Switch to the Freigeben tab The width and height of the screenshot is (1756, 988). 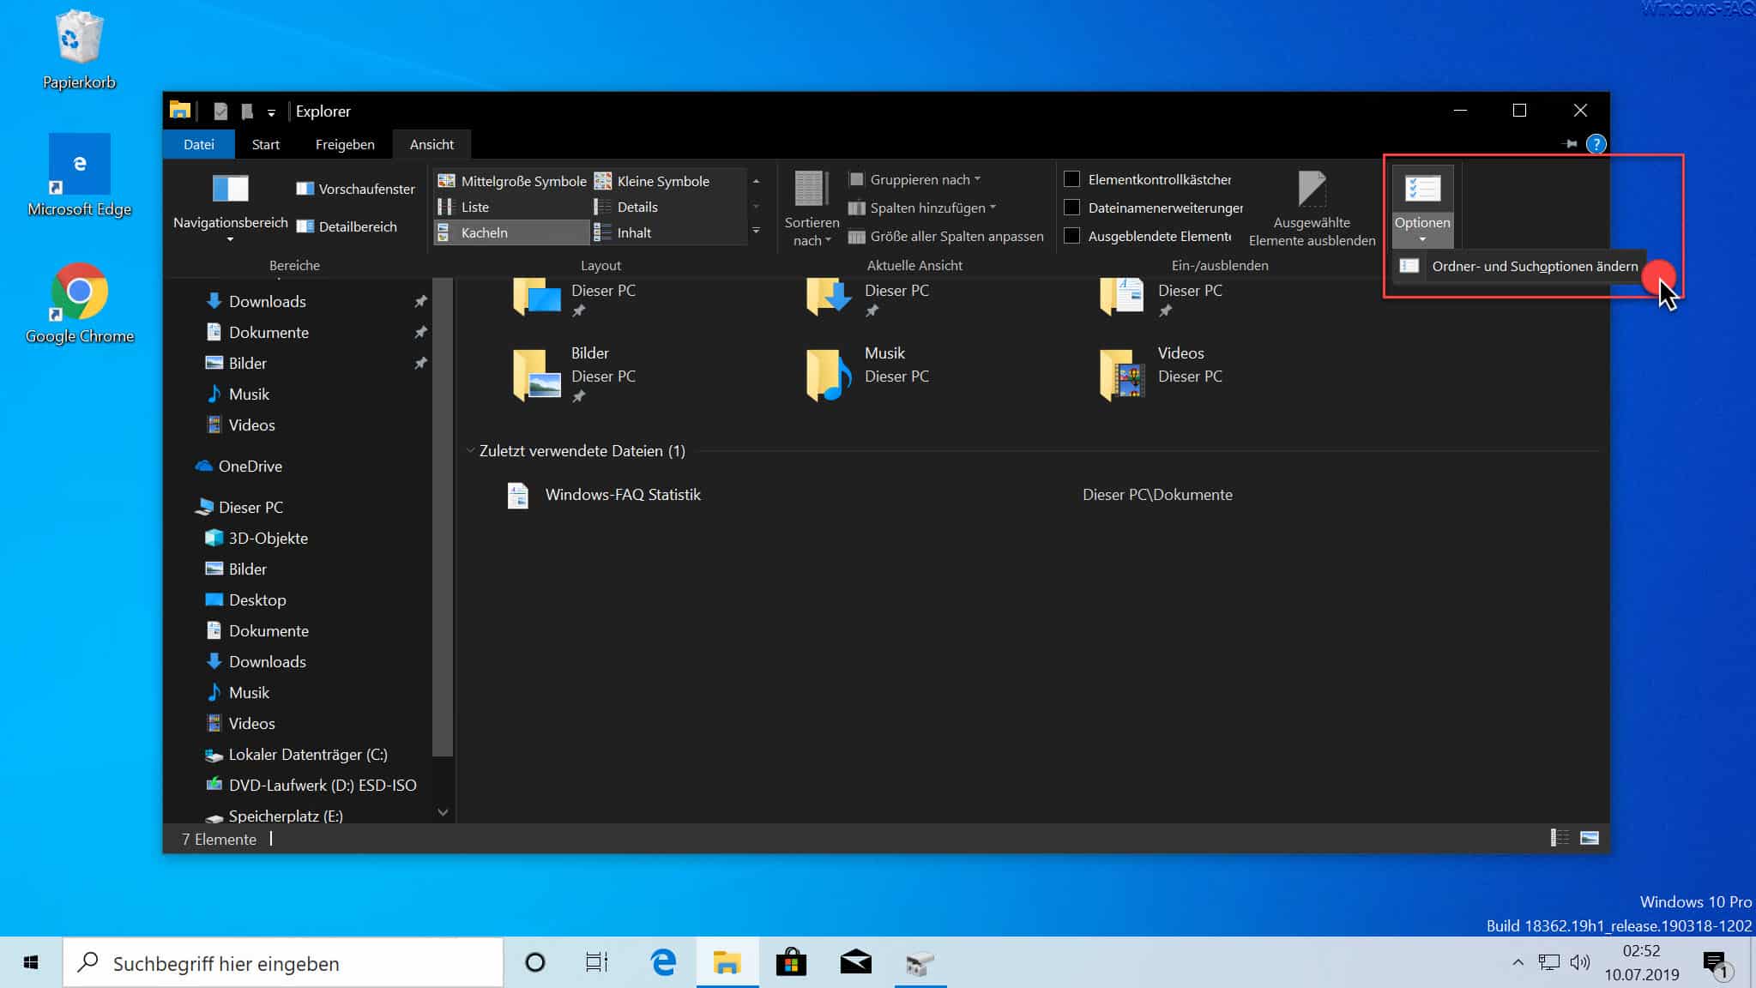tap(345, 144)
